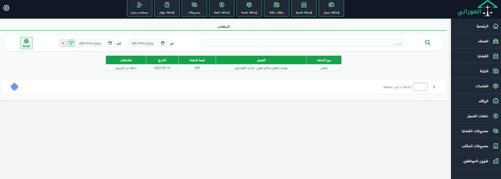The height and width of the screenshot is (179, 501).
Task: Open the إضافة عميل toolbar button
Action: (x=332, y=8)
